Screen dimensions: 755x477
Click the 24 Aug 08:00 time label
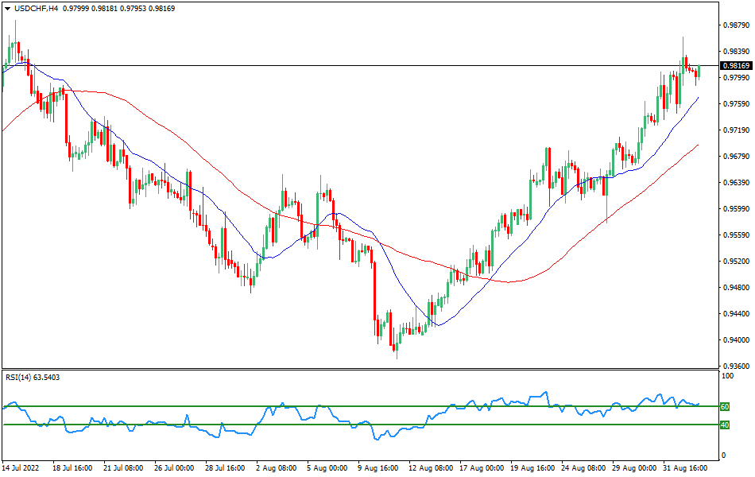point(583,468)
